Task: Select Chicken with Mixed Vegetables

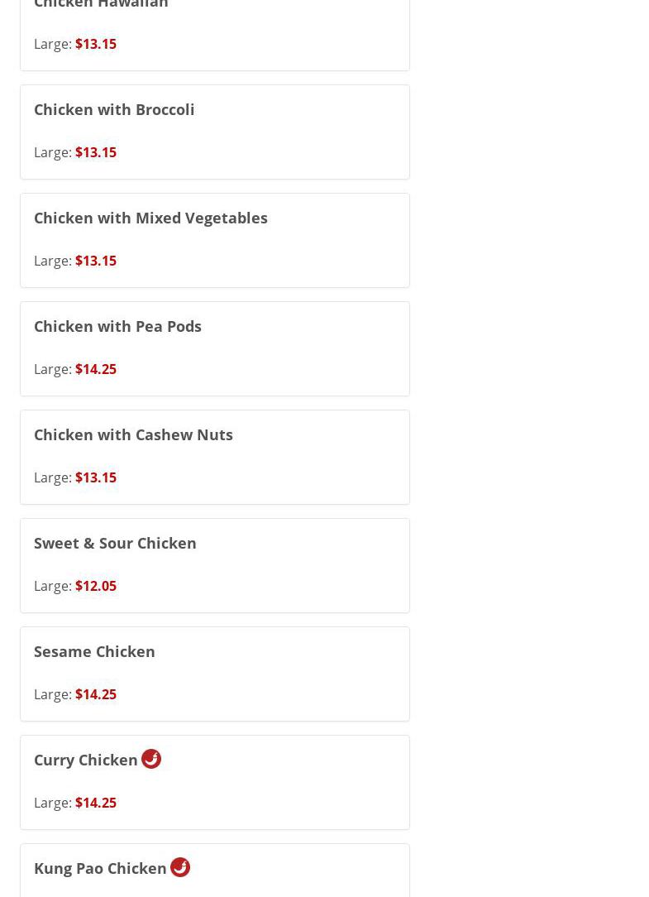Action: tap(150, 218)
